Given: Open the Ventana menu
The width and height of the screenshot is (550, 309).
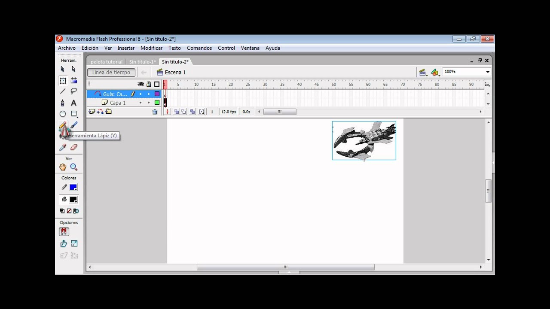Looking at the screenshot, I should point(250,48).
